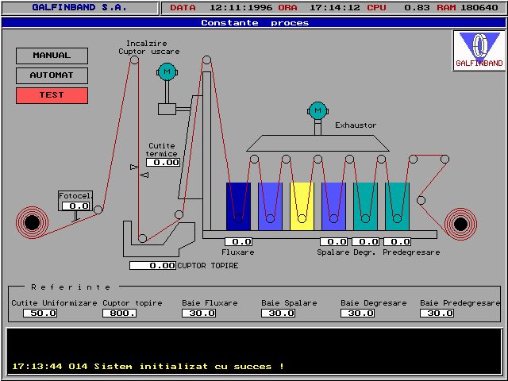Click the Predegresare bath temperature field

(397, 241)
